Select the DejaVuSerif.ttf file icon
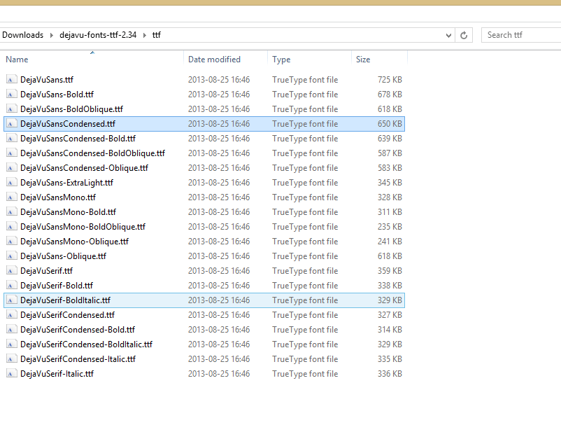 [x=11, y=271]
